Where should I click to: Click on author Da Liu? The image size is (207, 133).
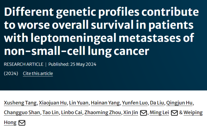[x=157, y=103]
